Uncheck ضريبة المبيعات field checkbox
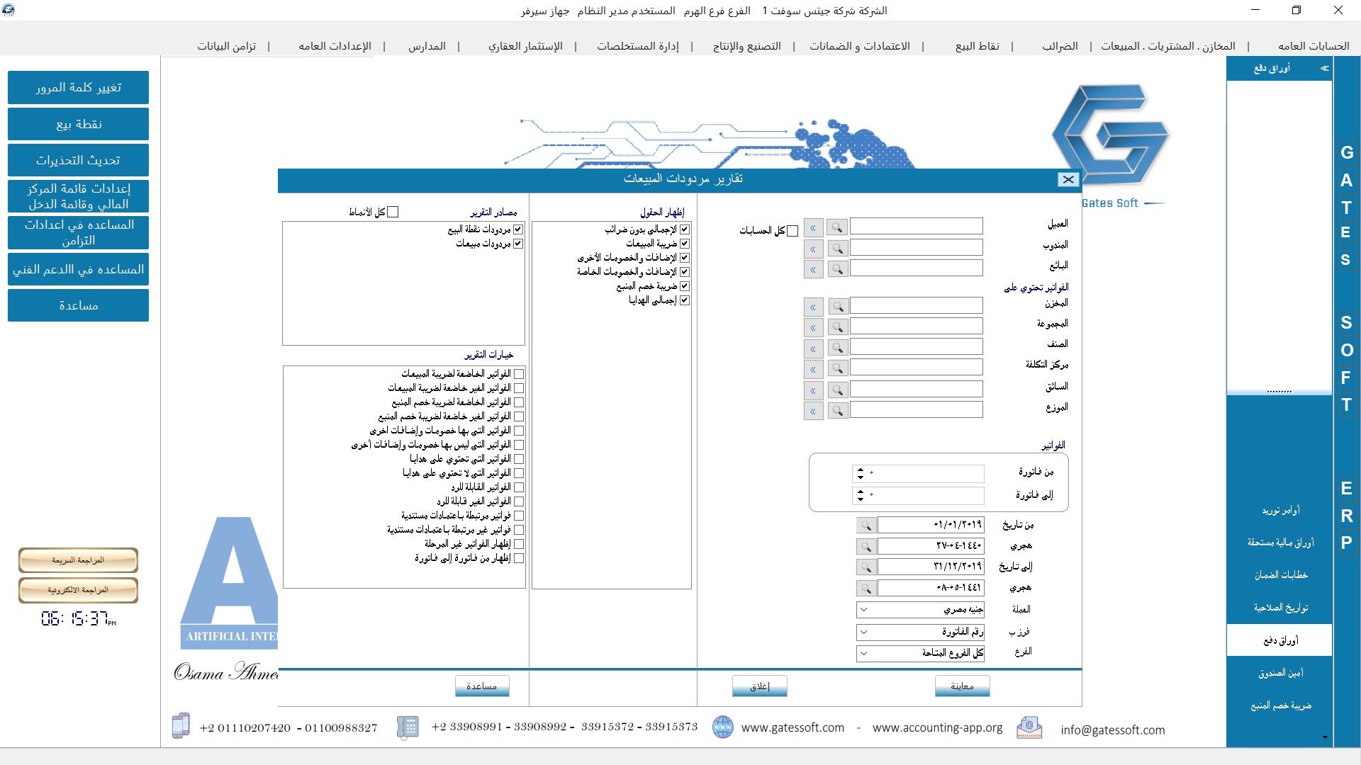 click(x=685, y=244)
